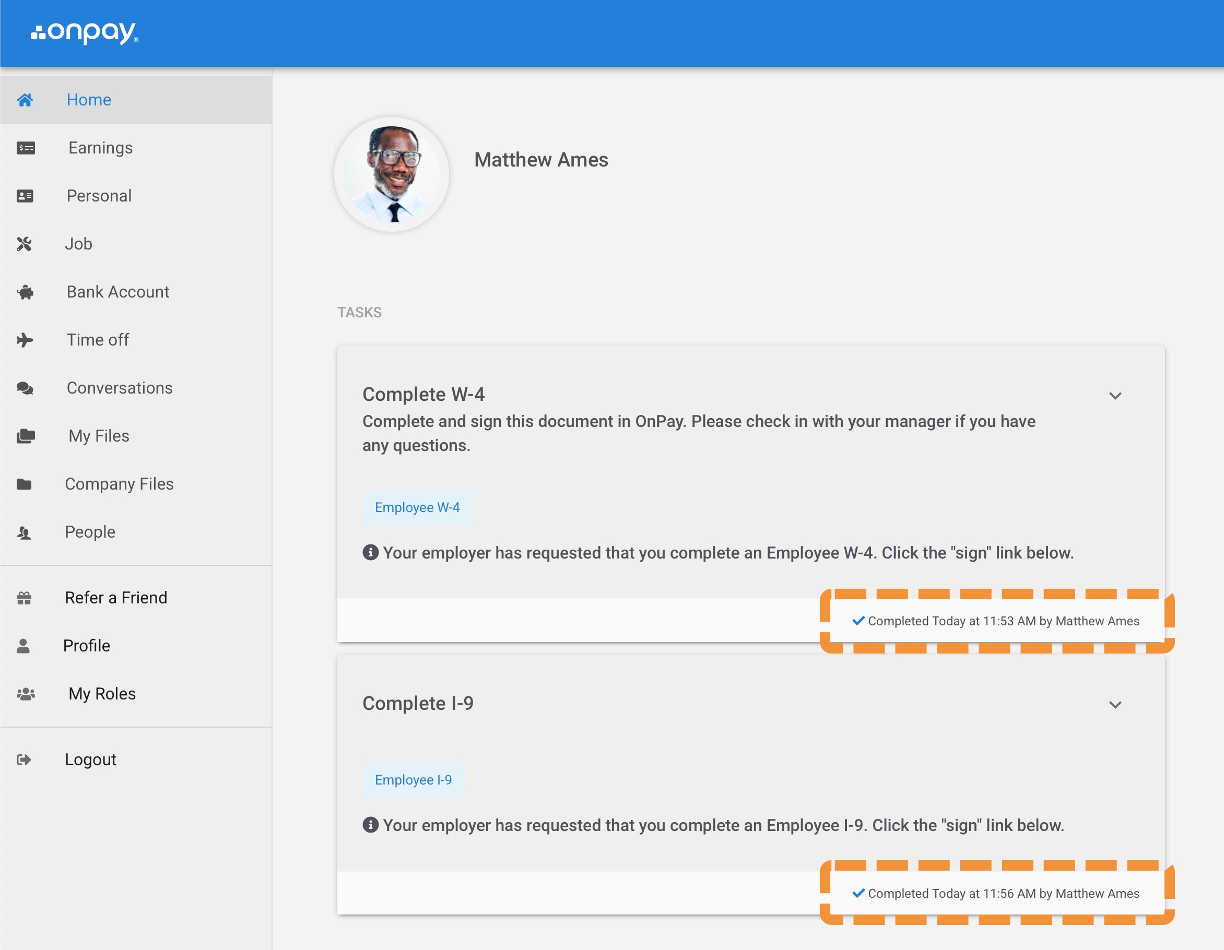This screenshot has width=1224, height=950.
Task: Select My Roles in sidebar
Action: (x=102, y=694)
